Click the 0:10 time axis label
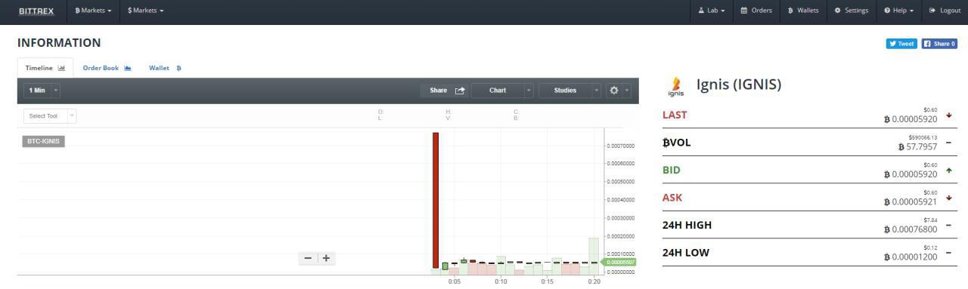The height and width of the screenshot is (289, 968). click(501, 281)
